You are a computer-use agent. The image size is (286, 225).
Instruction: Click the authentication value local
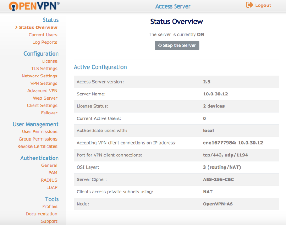208,131
